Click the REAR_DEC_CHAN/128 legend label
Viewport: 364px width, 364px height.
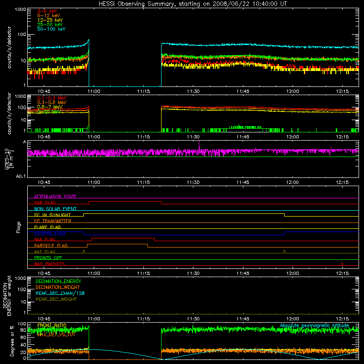[60, 293]
